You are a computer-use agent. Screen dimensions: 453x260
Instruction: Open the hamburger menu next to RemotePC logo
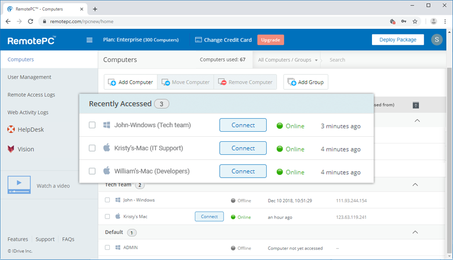point(89,40)
